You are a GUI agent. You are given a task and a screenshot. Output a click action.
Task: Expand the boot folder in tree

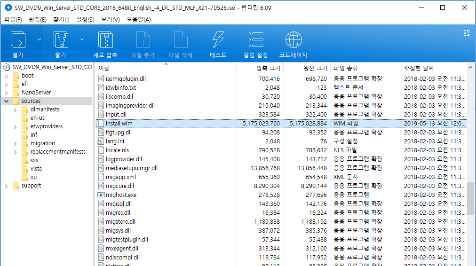(7, 76)
